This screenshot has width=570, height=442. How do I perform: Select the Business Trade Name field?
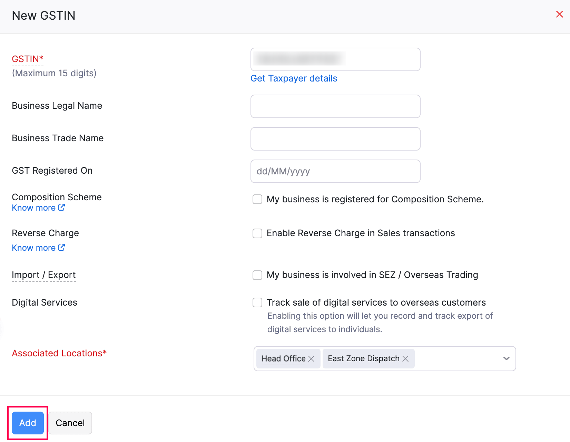tap(335, 139)
